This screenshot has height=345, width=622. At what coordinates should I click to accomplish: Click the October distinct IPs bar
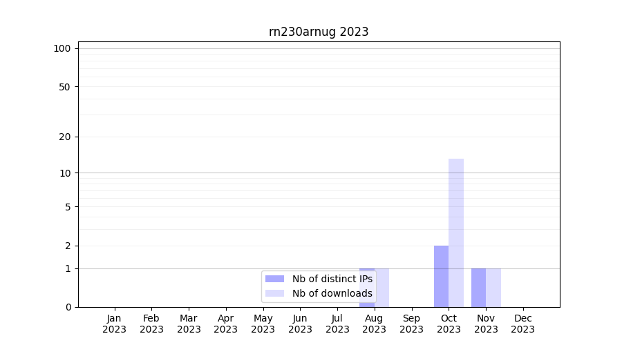pyautogui.click(x=441, y=276)
